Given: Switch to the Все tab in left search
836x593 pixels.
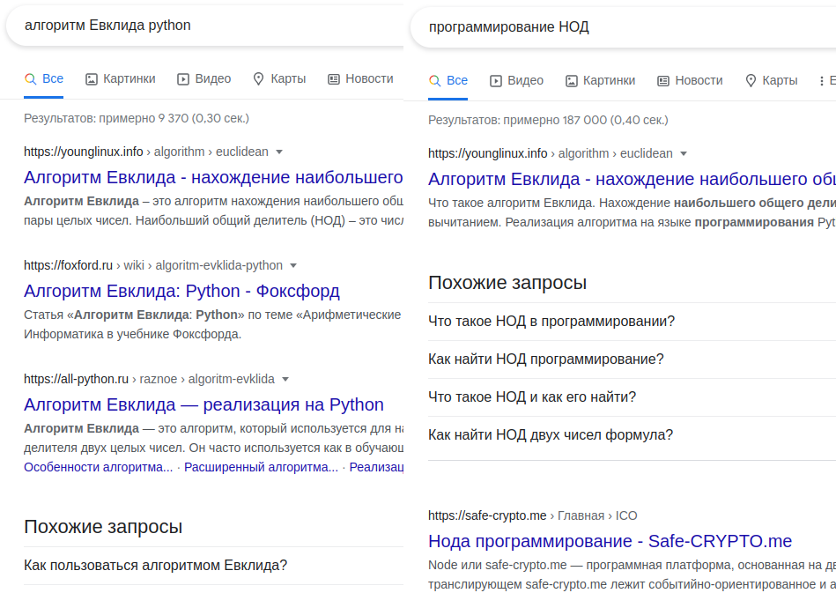Looking at the screenshot, I should click(x=44, y=79).
